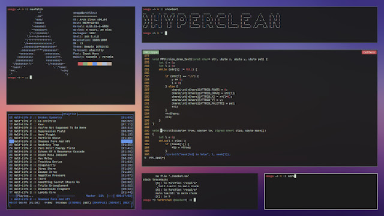
Task: Select playlist track LG Orbifold
Action: coord(71,121)
